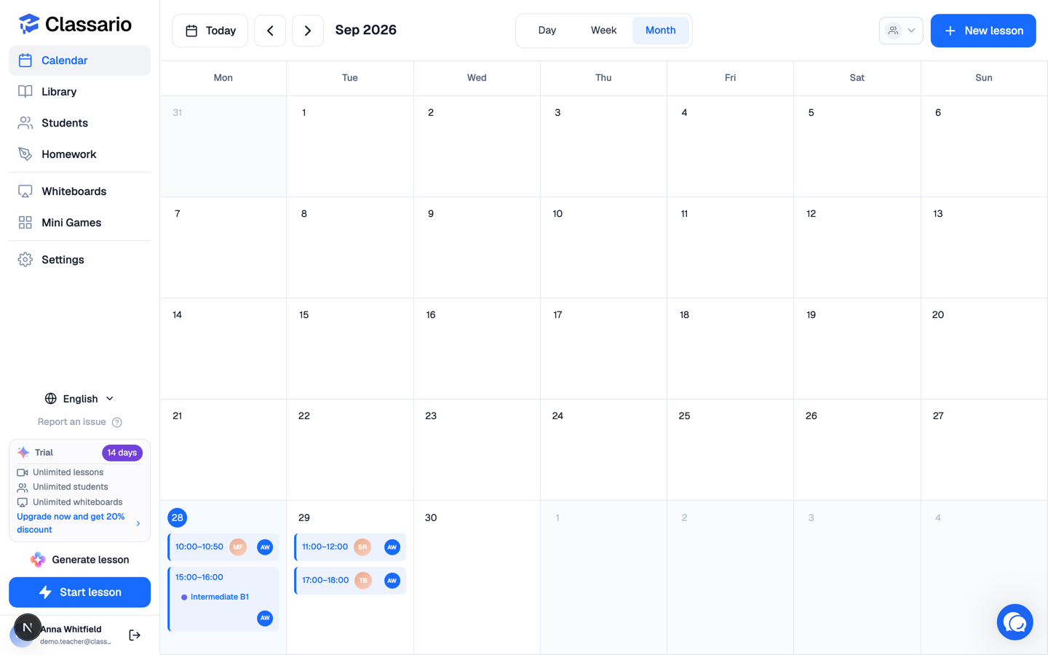
Task: Open the 10:00–10:50 lesson on the 28th
Action: 223,547
